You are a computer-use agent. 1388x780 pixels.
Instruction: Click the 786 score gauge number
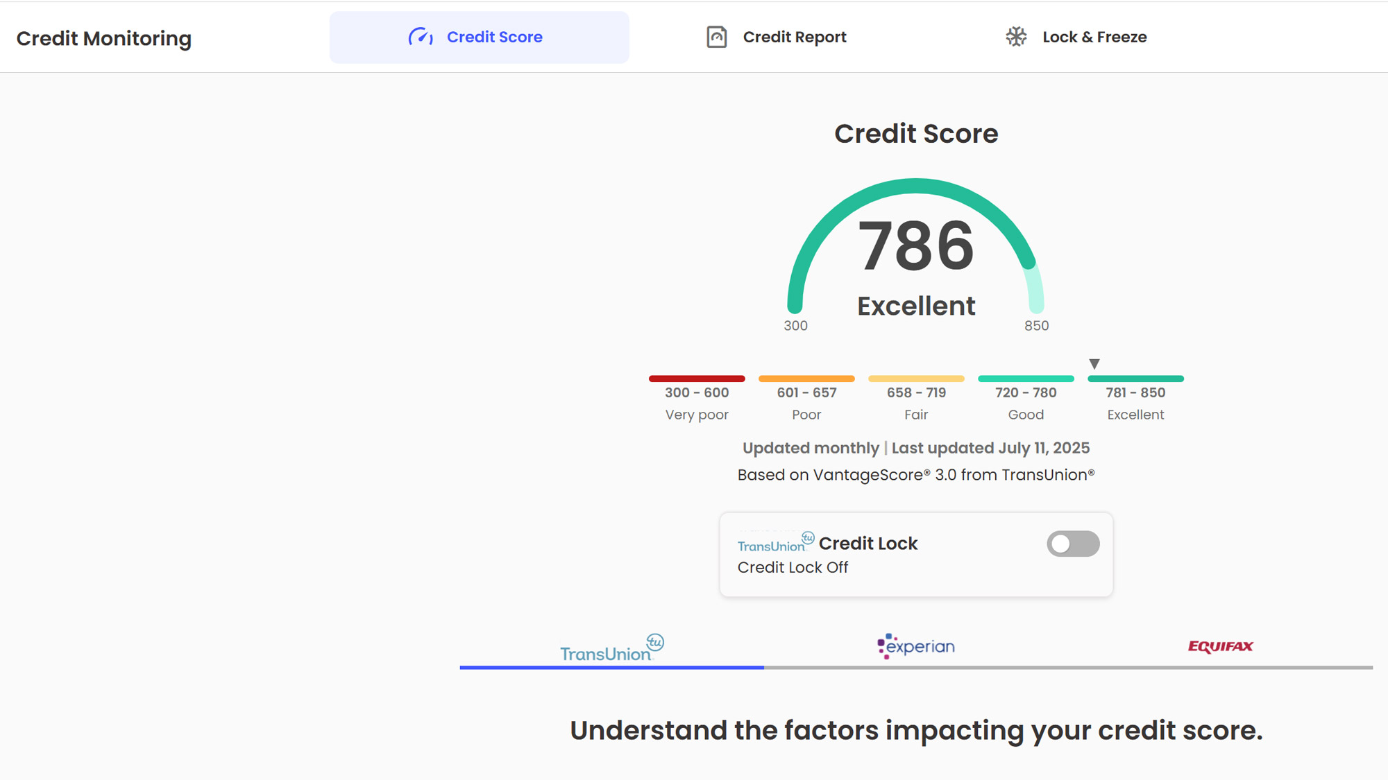[x=916, y=246]
